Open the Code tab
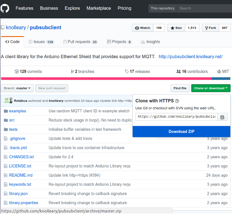The height and width of the screenshot is (220, 232). coord(12,42)
